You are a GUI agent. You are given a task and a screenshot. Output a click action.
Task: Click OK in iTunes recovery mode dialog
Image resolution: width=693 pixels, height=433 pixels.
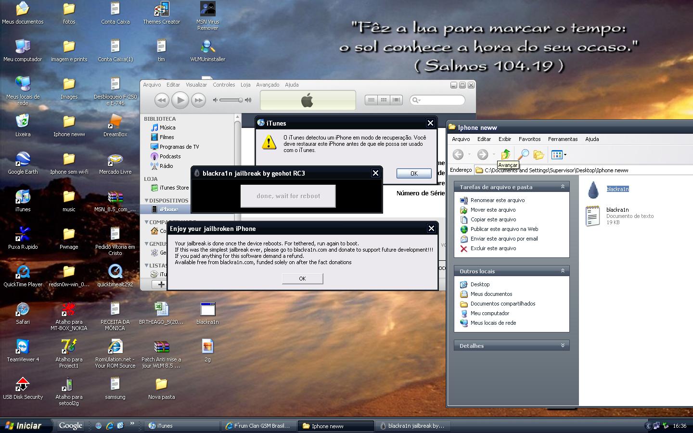(x=414, y=174)
